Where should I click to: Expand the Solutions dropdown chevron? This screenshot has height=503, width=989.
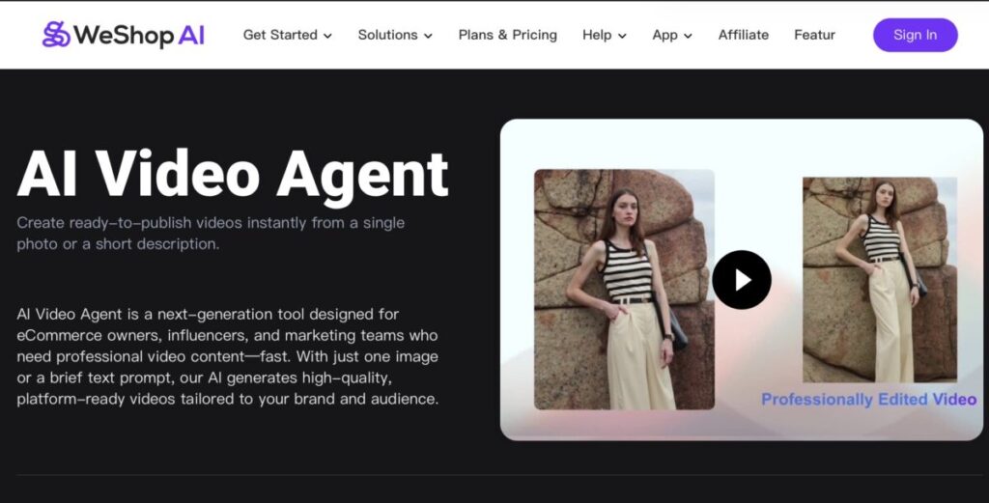428,36
